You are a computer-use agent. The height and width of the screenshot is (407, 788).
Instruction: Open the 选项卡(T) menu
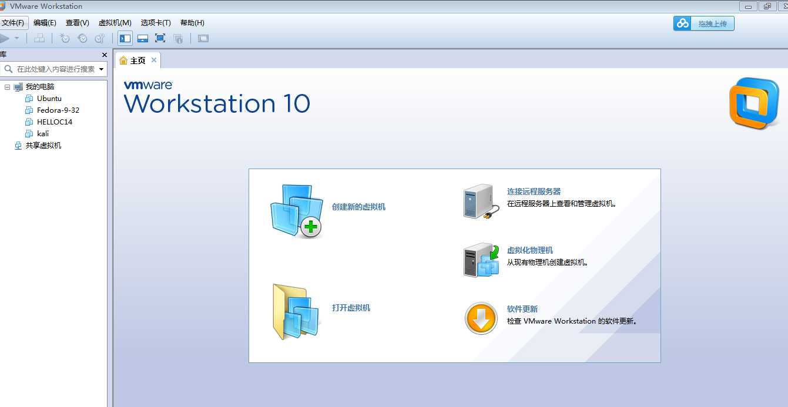coord(156,23)
